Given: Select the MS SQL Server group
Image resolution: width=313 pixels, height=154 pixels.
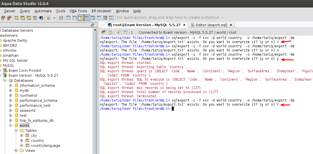Looking at the screenshot, I should (15, 61).
